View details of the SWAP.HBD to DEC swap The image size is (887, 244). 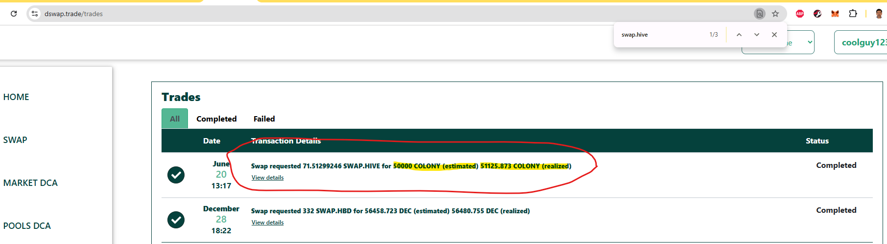click(x=267, y=223)
